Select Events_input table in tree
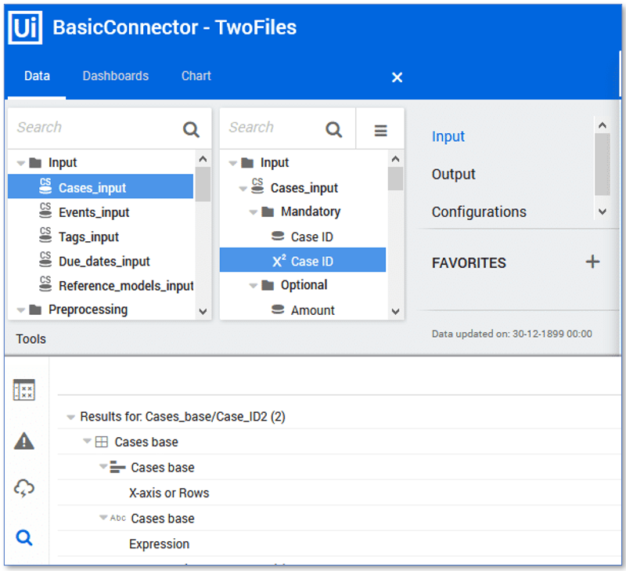The image size is (626, 571). (93, 212)
